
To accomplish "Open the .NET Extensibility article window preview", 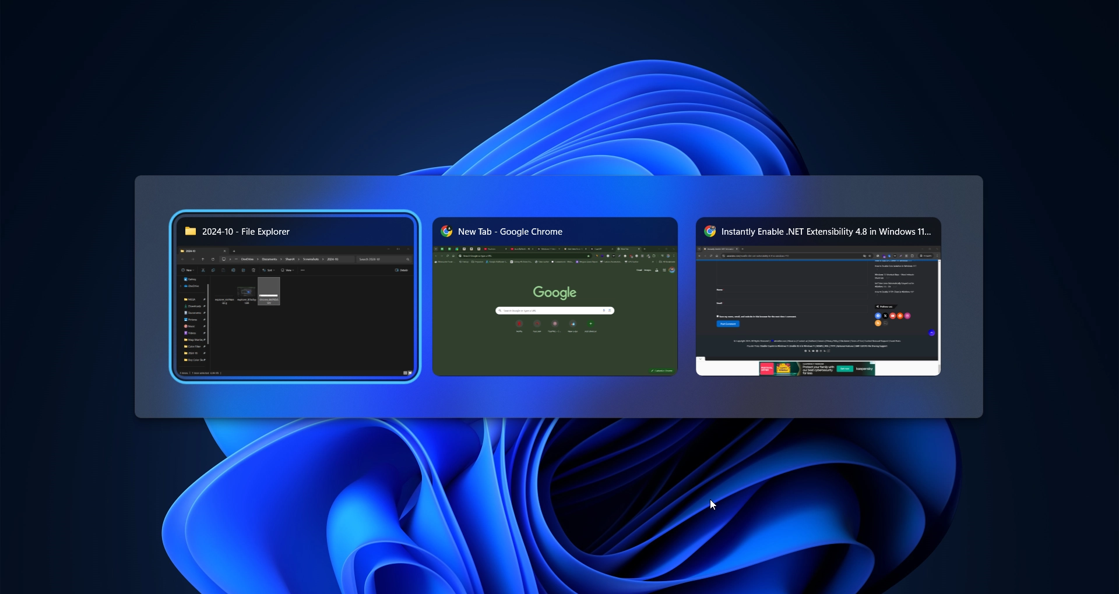I will (818, 296).
